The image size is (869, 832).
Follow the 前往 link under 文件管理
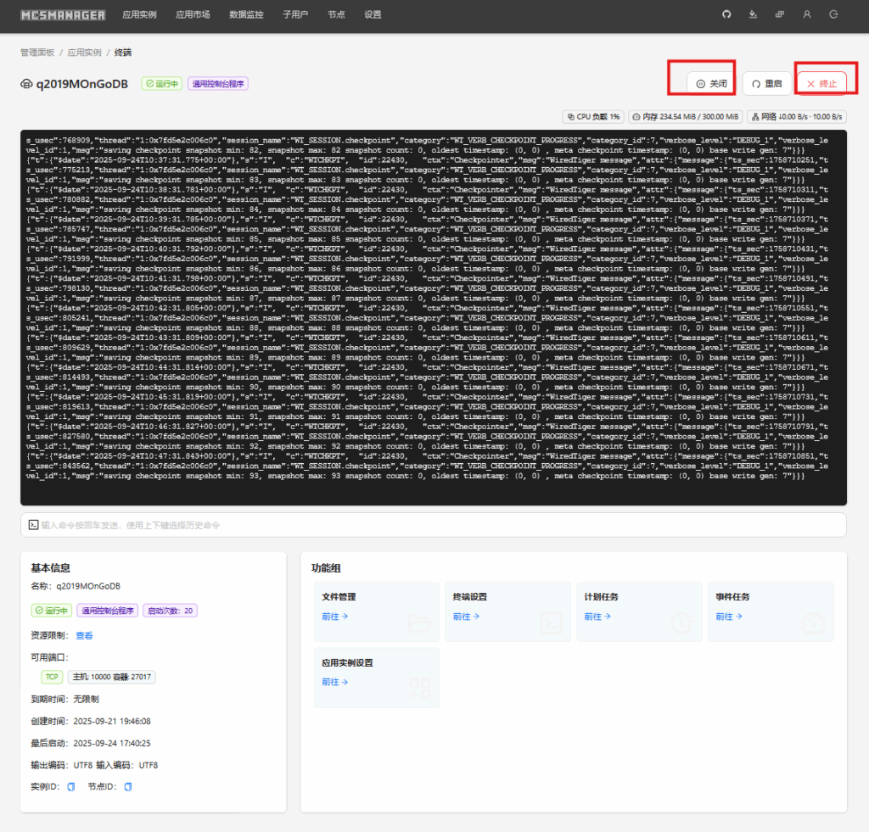pyautogui.click(x=334, y=617)
